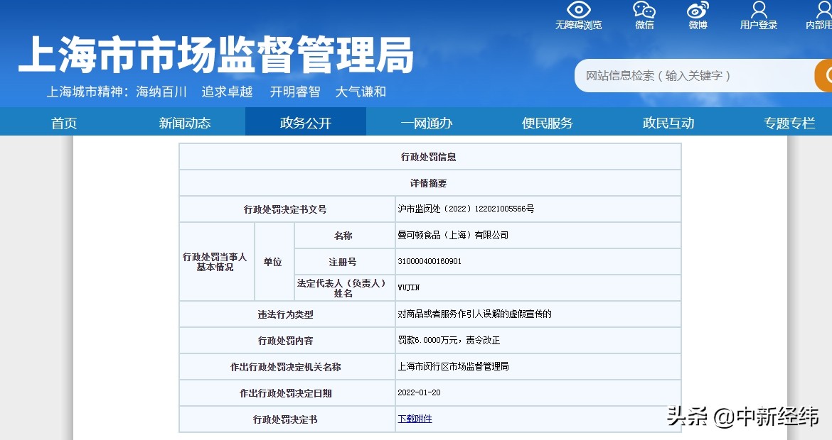Image resolution: width=832 pixels, height=440 pixels.
Task: Focus the 网站信息检索 search field
Action: (x=694, y=76)
